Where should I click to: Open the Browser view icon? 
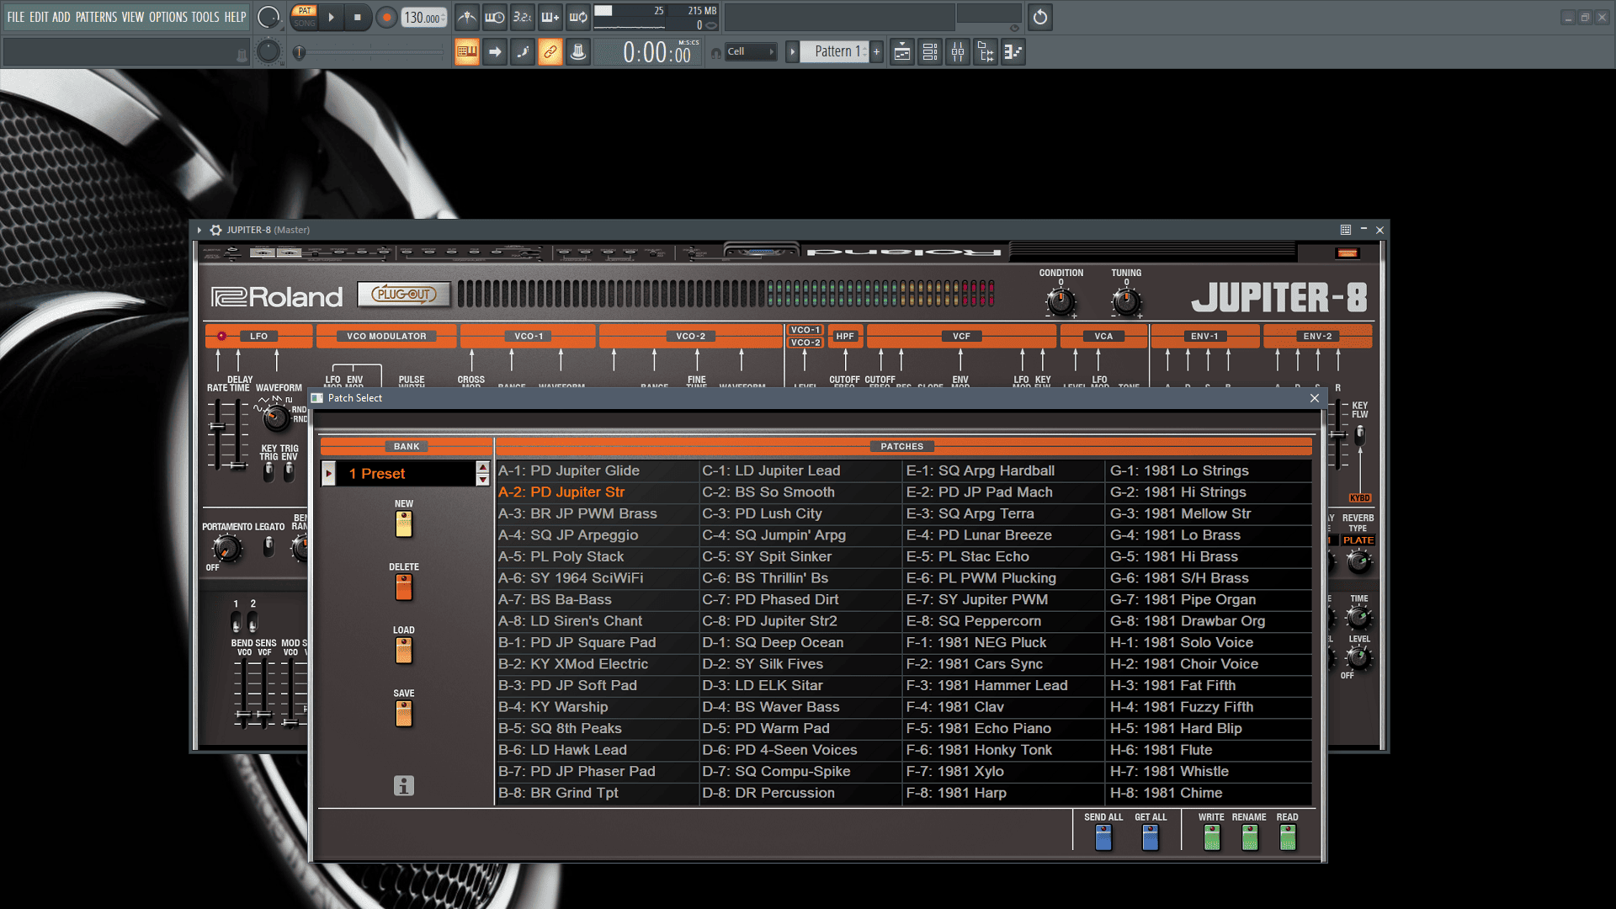click(x=986, y=52)
